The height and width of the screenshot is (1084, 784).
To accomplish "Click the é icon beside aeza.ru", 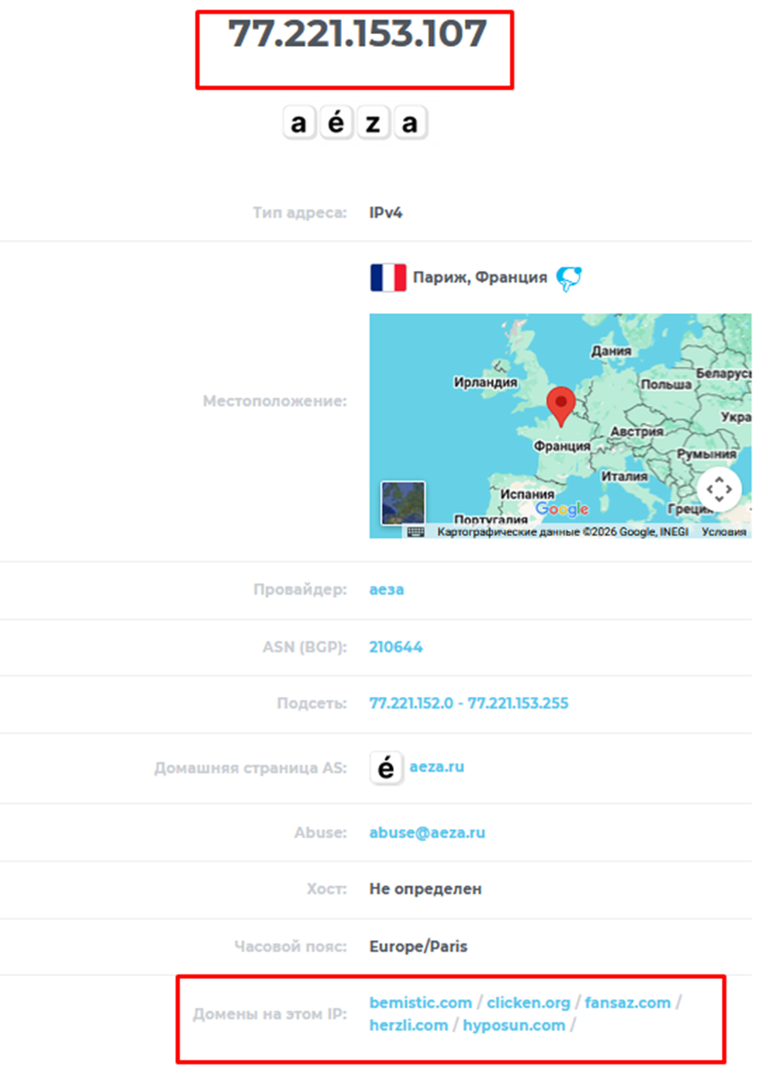I will (387, 768).
